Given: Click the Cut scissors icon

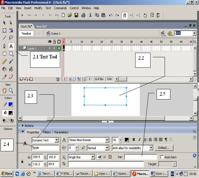Looking at the screenshot, I should tap(90, 15).
